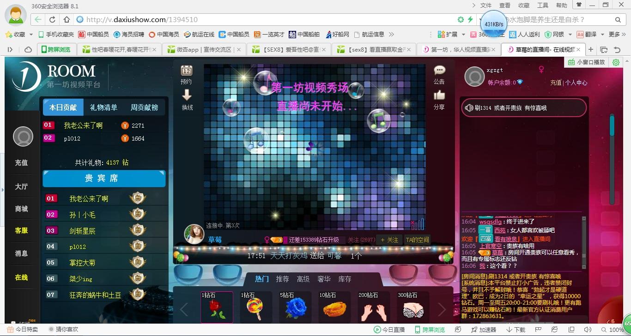Toggle 小窗口播放 mini-window playback
Viewport: 631px width, 336px height.
tap(587, 62)
